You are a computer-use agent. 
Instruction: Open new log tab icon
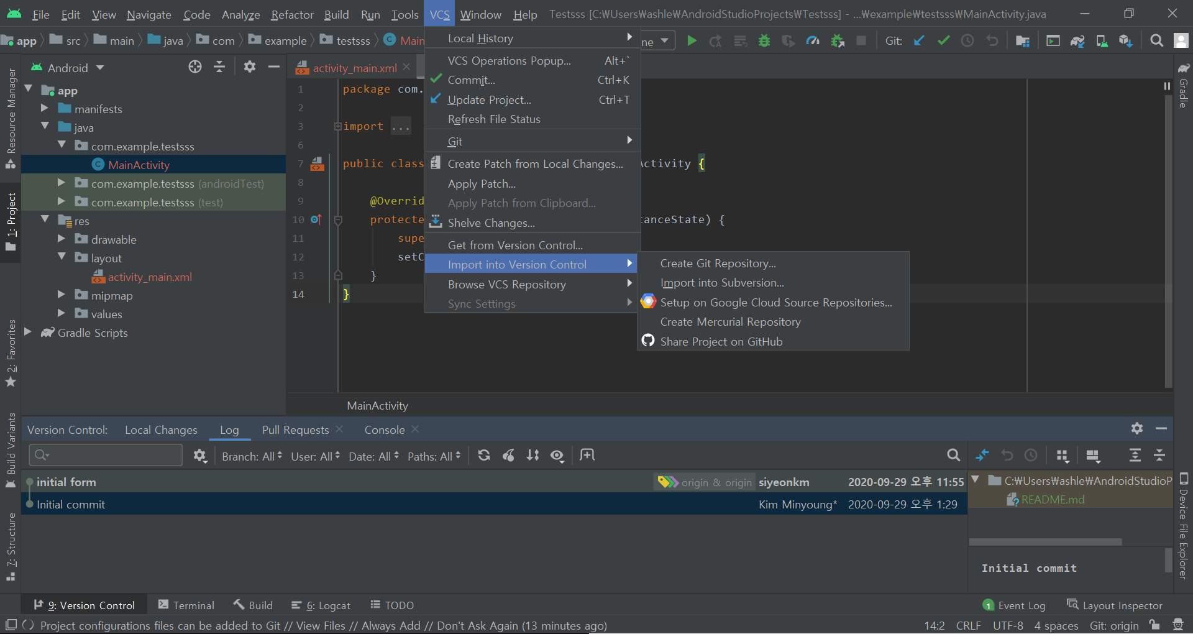pyautogui.click(x=587, y=456)
